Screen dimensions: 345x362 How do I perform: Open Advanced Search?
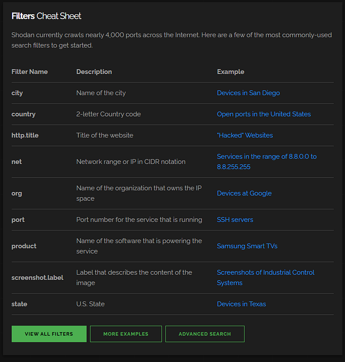205,334
